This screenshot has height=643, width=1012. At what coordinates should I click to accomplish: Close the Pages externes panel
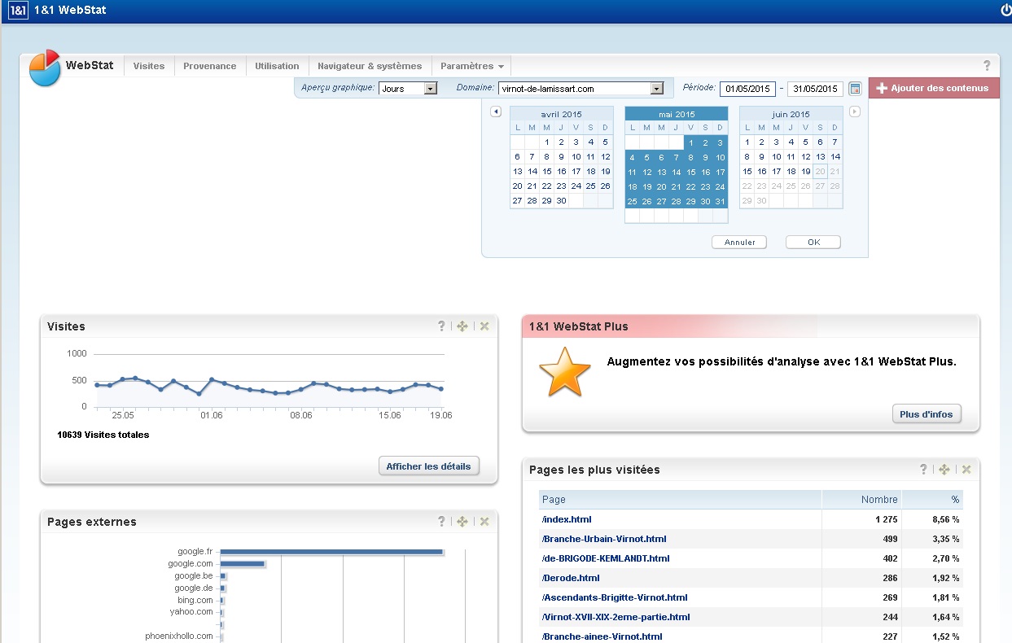pyautogui.click(x=484, y=522)
